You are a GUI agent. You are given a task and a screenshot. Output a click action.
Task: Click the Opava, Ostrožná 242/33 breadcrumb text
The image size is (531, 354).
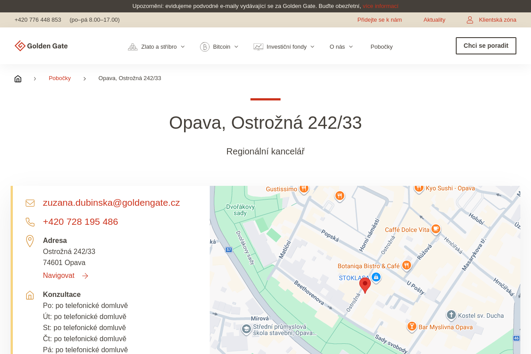pyautogui.click(x=130, y=78)
